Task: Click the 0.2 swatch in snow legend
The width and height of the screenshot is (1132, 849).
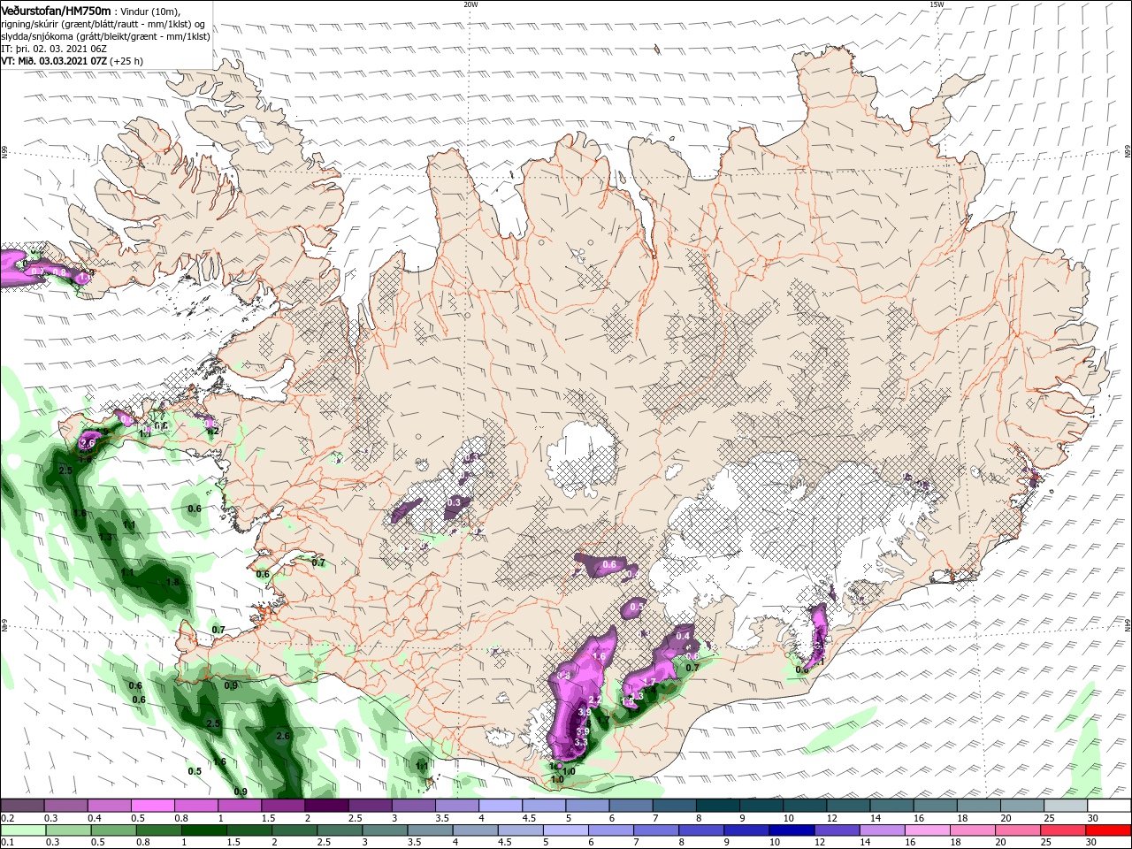Action: 22,806
